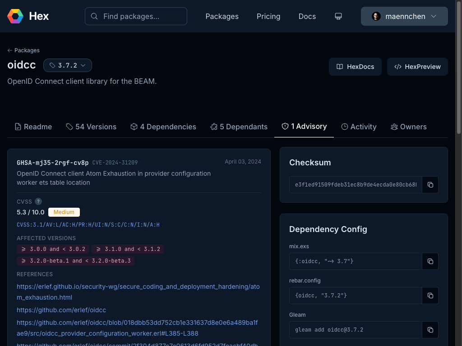Click the HexPreview code brackets icon

398,67
